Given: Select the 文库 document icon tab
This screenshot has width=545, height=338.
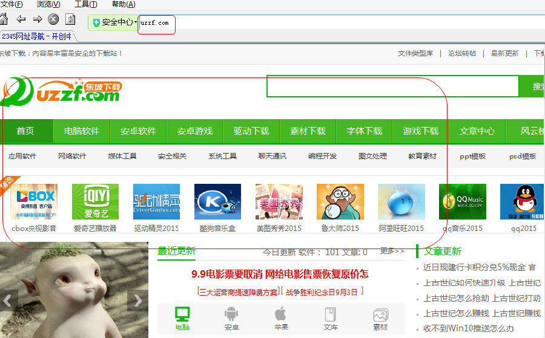Looking at the screenshot, I should tap(331, 318).
